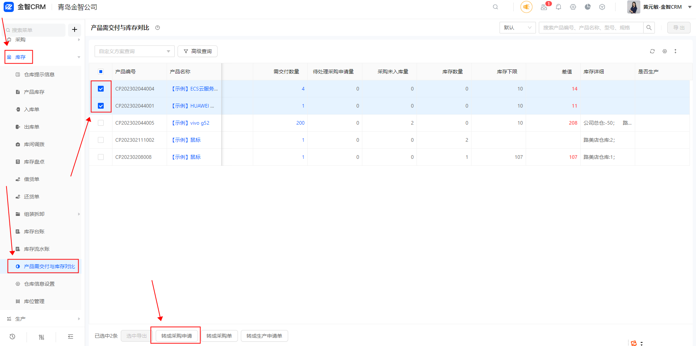Click the 导出 export button
The width and height of the screenshot is (696, 346).
tap(679, 28)
